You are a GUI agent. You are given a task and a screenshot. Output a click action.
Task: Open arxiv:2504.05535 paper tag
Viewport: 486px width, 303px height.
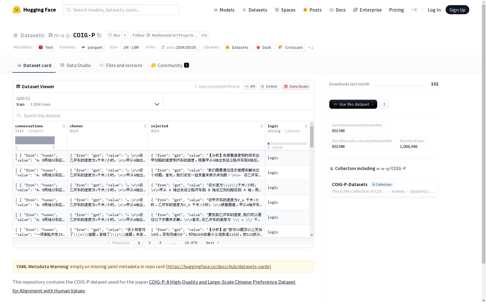point(179,47)
